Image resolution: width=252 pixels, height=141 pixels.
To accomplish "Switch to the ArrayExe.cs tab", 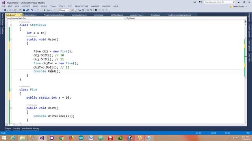I will [155, 15].
